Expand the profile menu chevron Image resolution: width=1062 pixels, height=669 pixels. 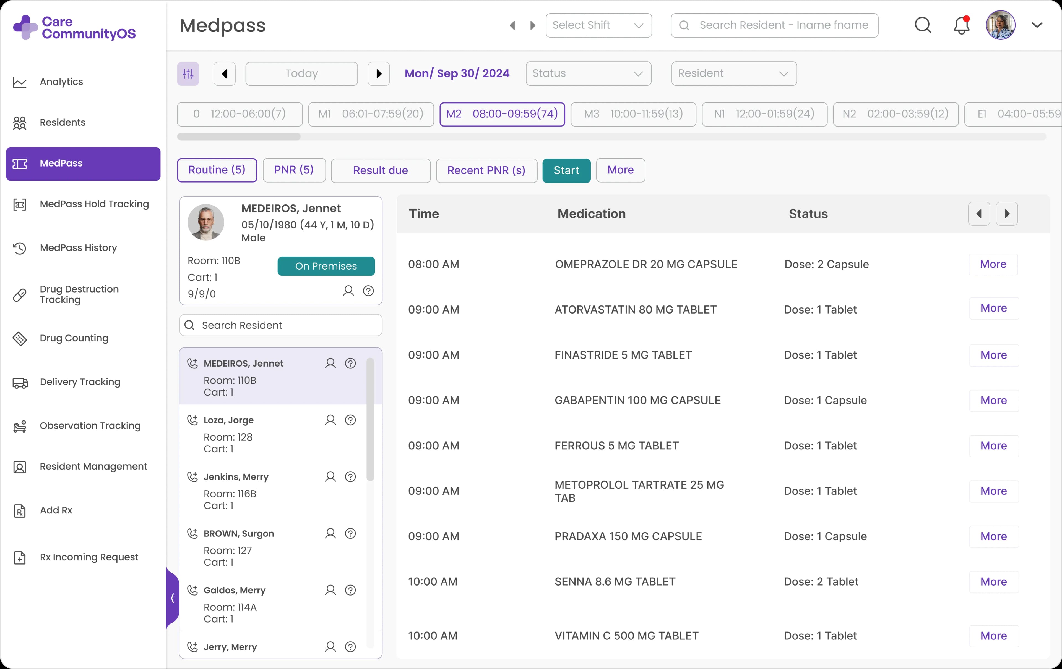(1037, 25)
